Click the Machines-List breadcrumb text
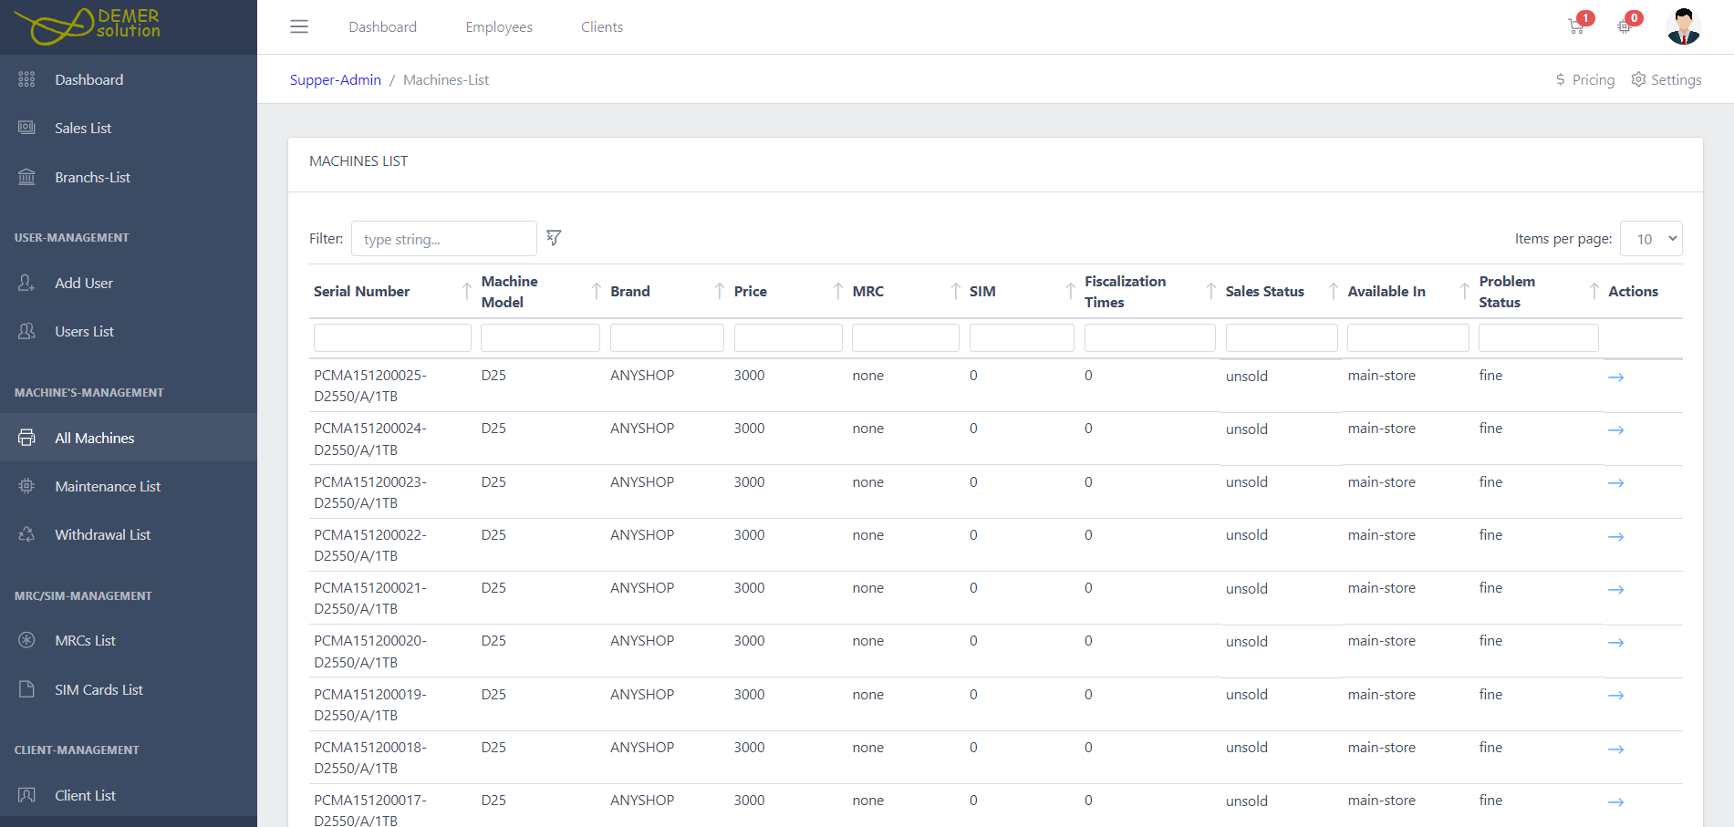1734x827 pixels. [x=446, y=79]
